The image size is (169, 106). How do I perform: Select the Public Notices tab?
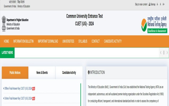15,73
